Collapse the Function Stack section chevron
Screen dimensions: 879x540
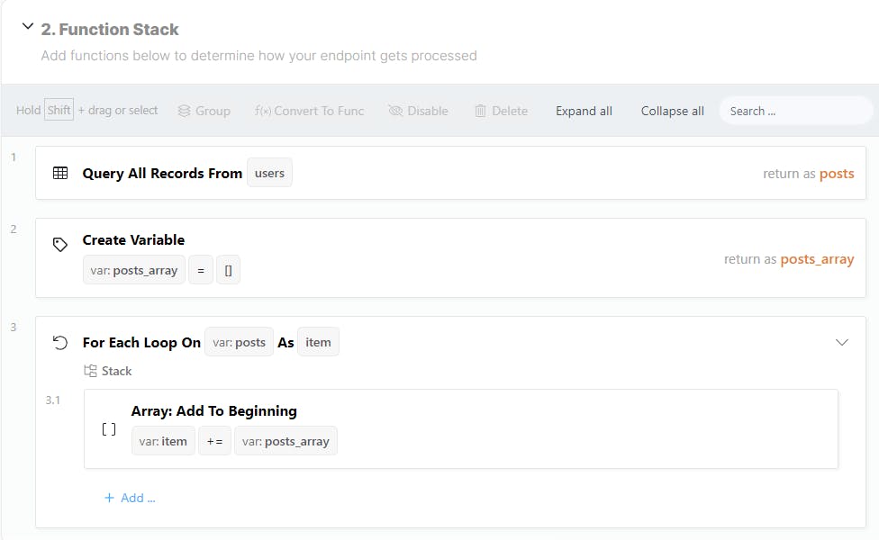click(x=27, y=26)
